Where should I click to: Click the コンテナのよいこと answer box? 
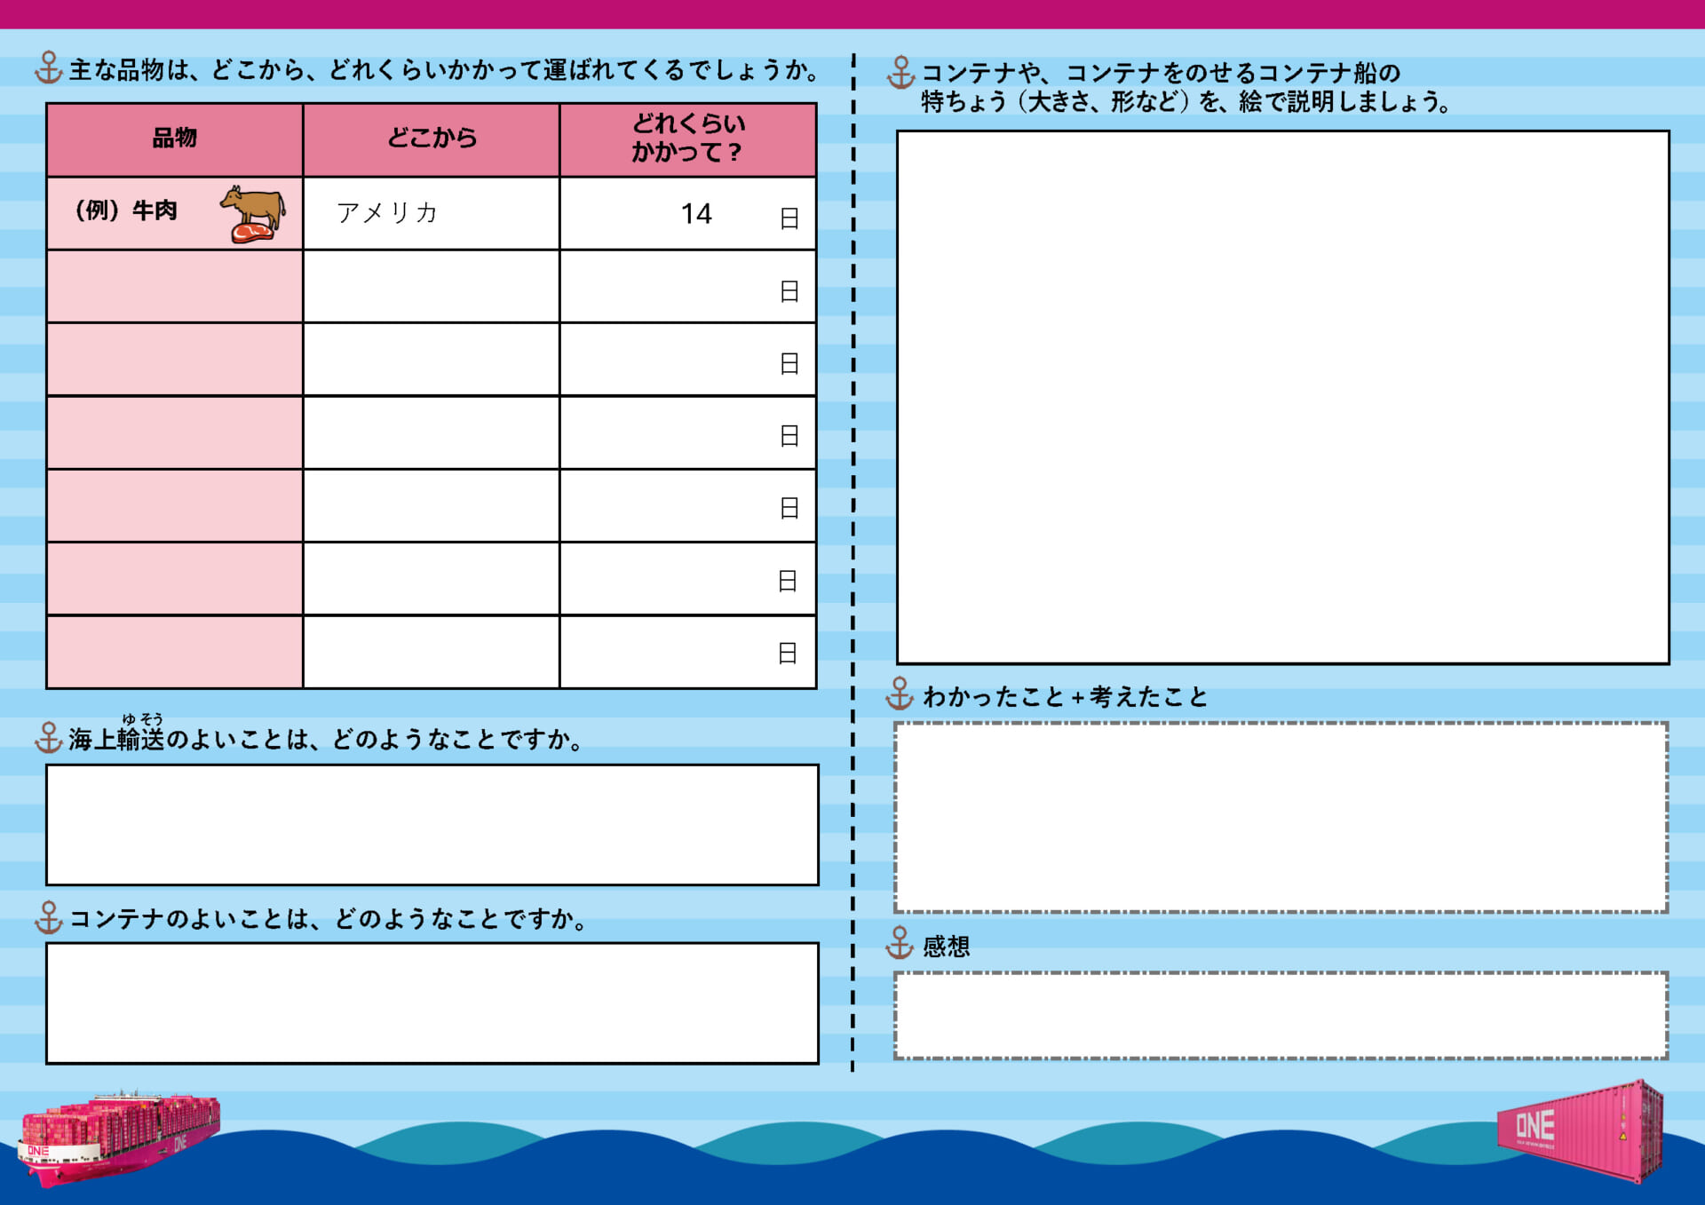pyautogui.click(x=432, y=1003)
